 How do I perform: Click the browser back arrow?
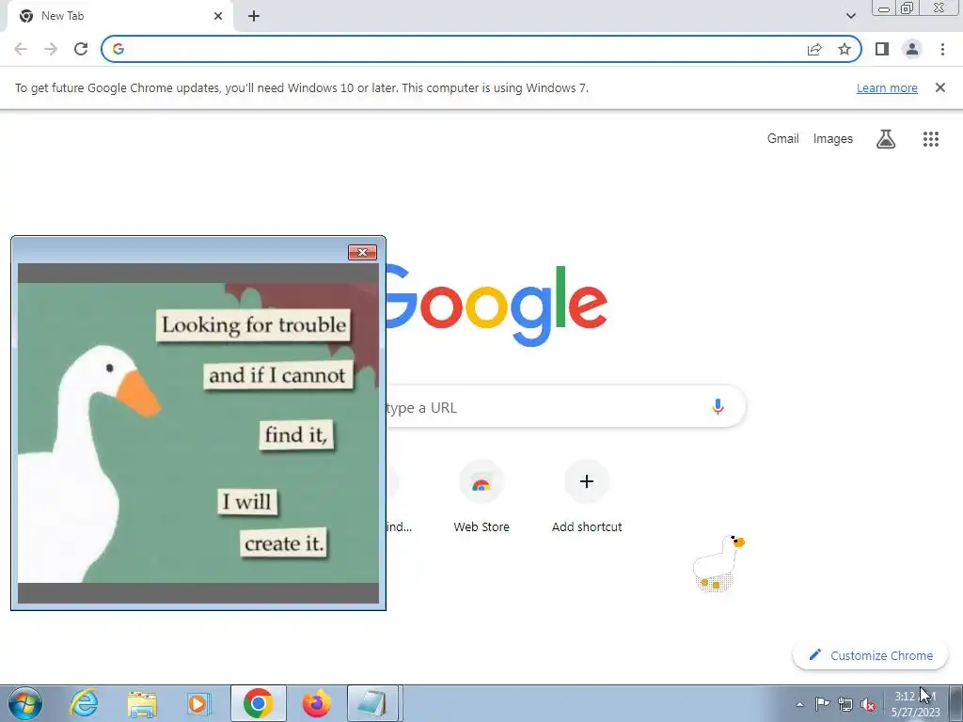tap(21, 49)
